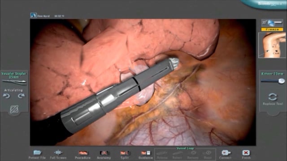287x161 pixels.
Task: Click the session timer readout
Action: pyautogui.click(x=59, y=16)
